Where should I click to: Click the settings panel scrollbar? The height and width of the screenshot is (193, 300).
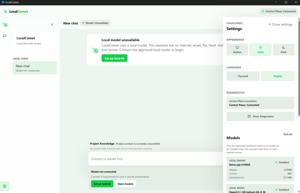299,68
